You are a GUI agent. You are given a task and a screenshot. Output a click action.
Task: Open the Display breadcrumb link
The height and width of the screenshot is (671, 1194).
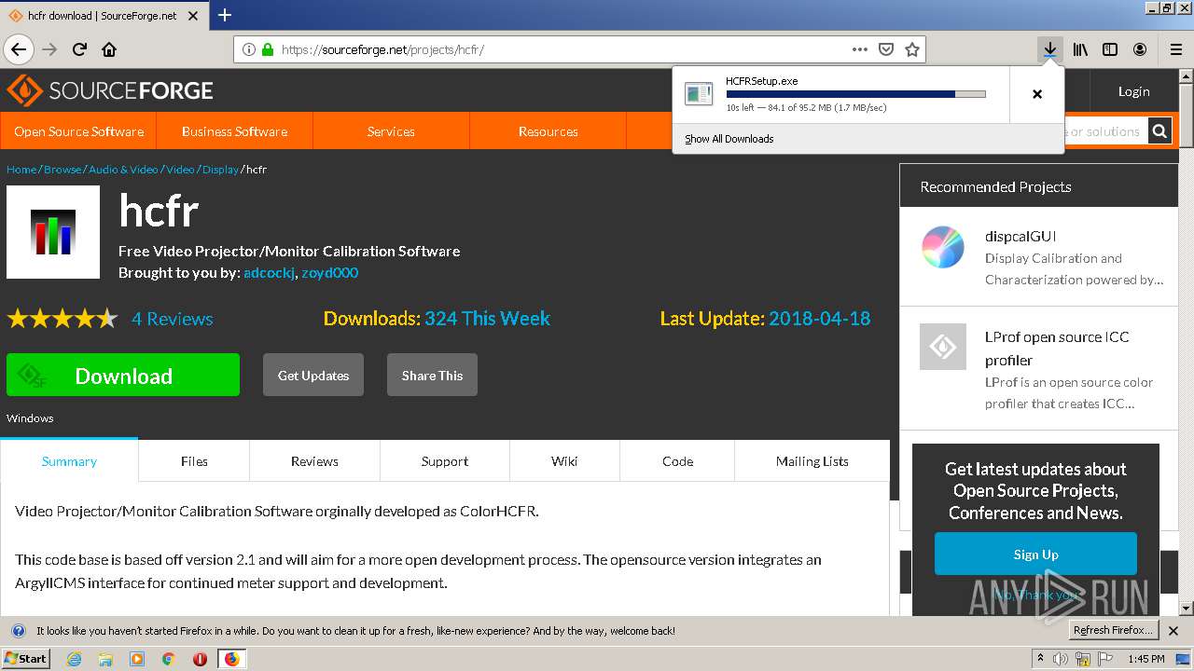[x=220, y=170]
